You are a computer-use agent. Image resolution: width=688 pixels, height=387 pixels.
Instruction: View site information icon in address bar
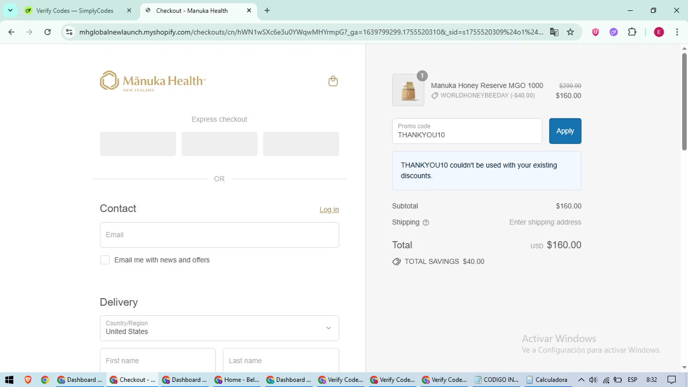click(x=69, y=32)
